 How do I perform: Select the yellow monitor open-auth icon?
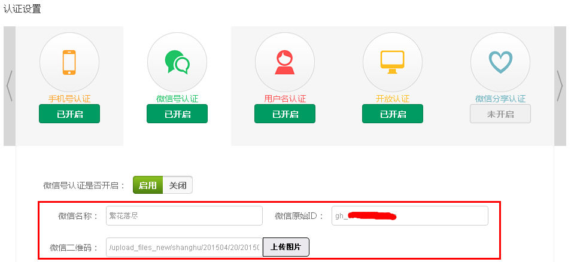pos(393,62)
